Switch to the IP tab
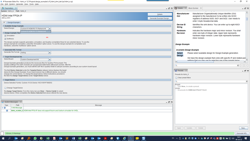The height and width of the screenshot is (141, 250). (4, 23)
